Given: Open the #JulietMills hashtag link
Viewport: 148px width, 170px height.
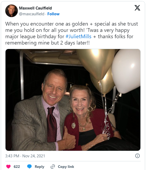Looking at the screenshot, I should pyautogui.click(x=78, y=37).
